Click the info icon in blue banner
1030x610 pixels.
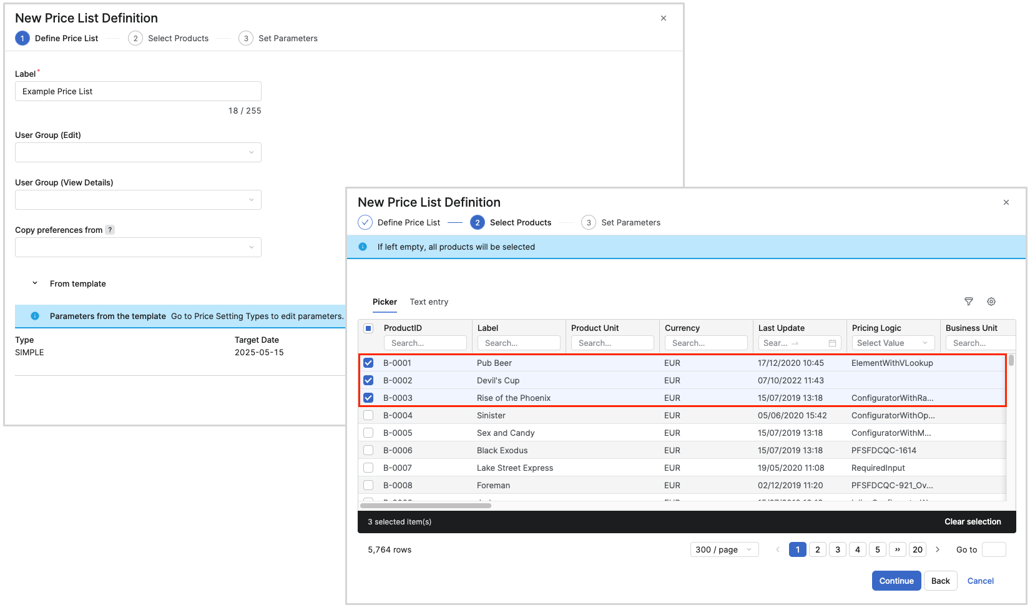tap(363, 247)
